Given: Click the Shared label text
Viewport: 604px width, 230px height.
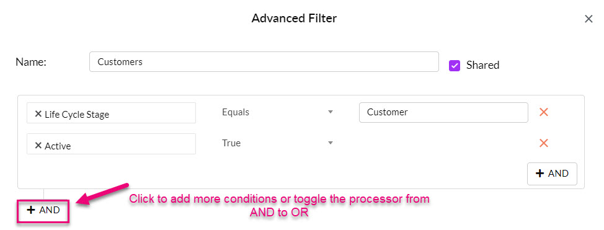Looking at the screenshot, I should (x=482, y=65).
